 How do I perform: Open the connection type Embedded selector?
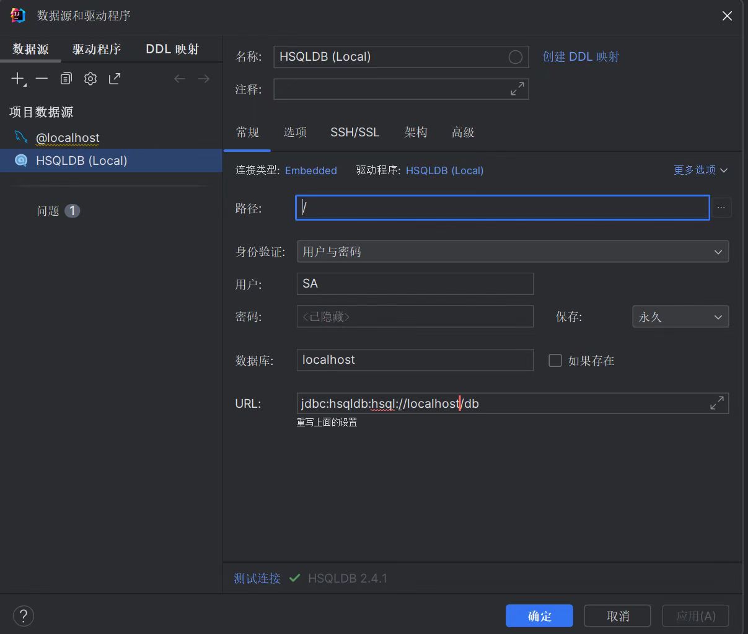[311, 170]
